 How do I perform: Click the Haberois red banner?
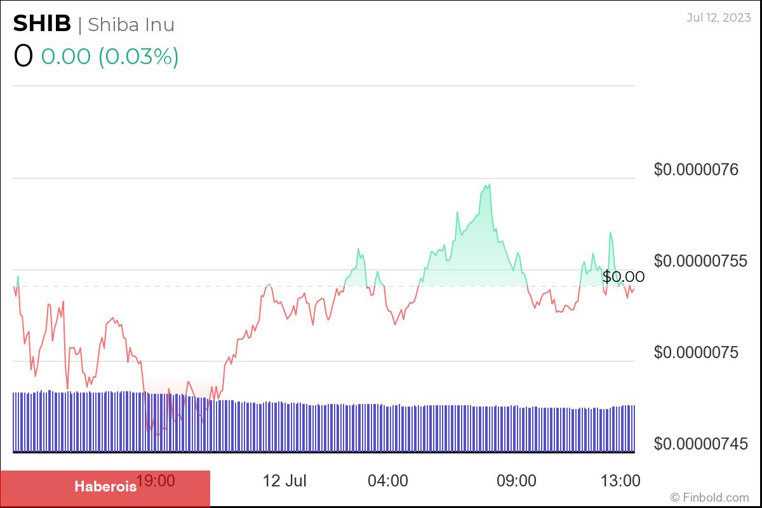(105, 488)
